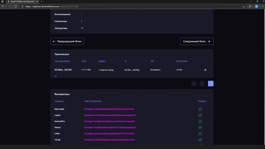This screenshot has height=149, width=265.
Task: Click the 'DecimalPro' validator name
Action: [60, 121]
